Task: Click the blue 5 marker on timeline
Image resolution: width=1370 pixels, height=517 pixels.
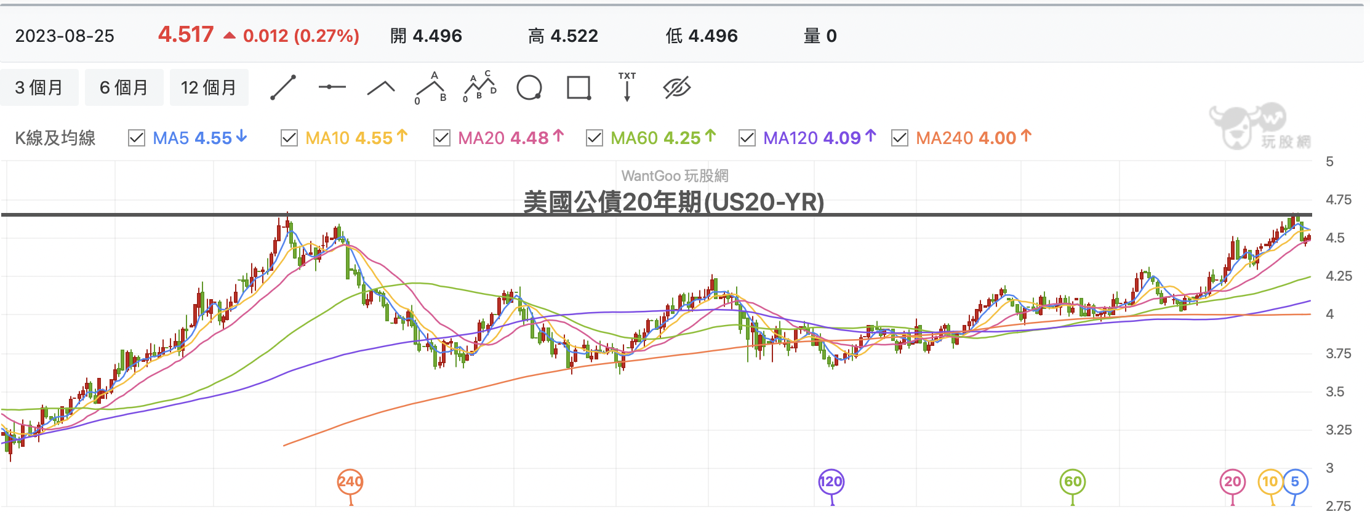Action: [1295, 482]
